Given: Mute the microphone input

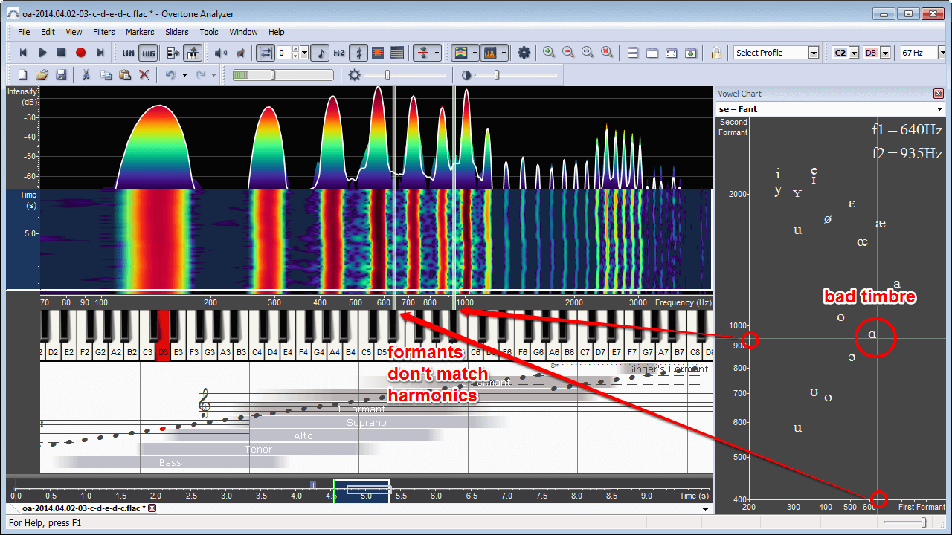Looking at the screenshot, I should click(x=241, y=53).
